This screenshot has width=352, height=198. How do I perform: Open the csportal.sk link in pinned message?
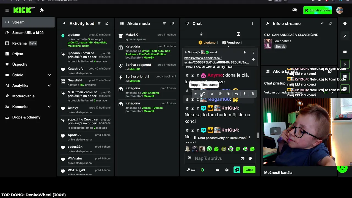[216, 60]
